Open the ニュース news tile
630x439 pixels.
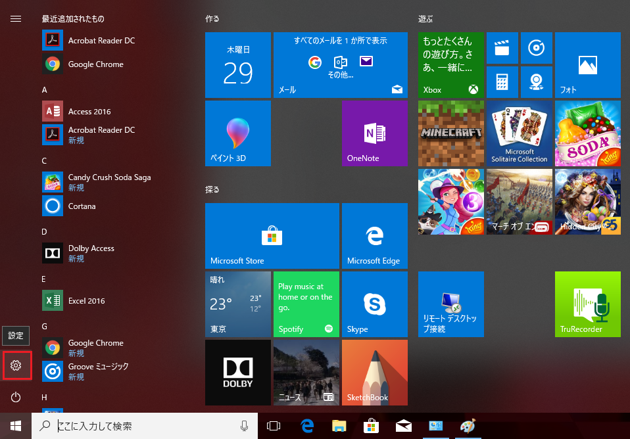click(306, 373)
